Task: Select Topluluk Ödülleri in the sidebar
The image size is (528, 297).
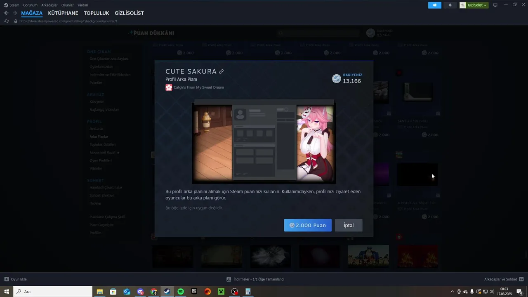Action: (x=103, y=144)
